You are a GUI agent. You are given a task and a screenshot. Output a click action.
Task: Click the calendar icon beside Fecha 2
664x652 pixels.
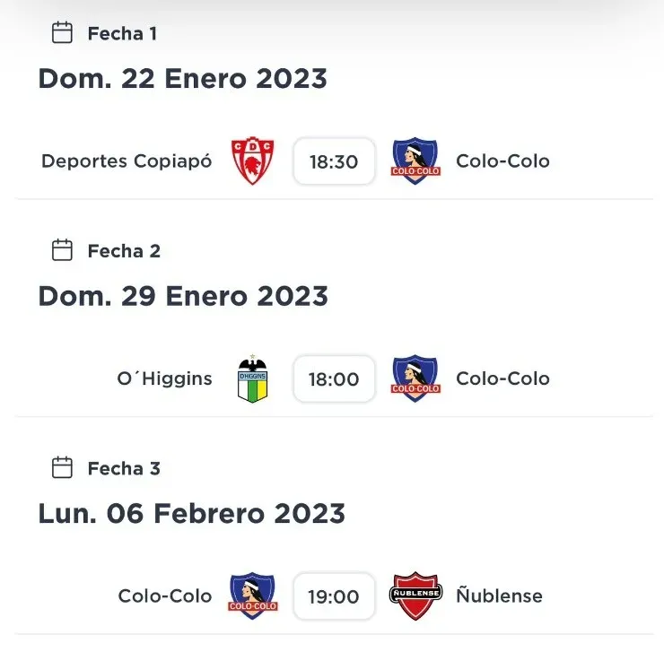tap(62, 250)
